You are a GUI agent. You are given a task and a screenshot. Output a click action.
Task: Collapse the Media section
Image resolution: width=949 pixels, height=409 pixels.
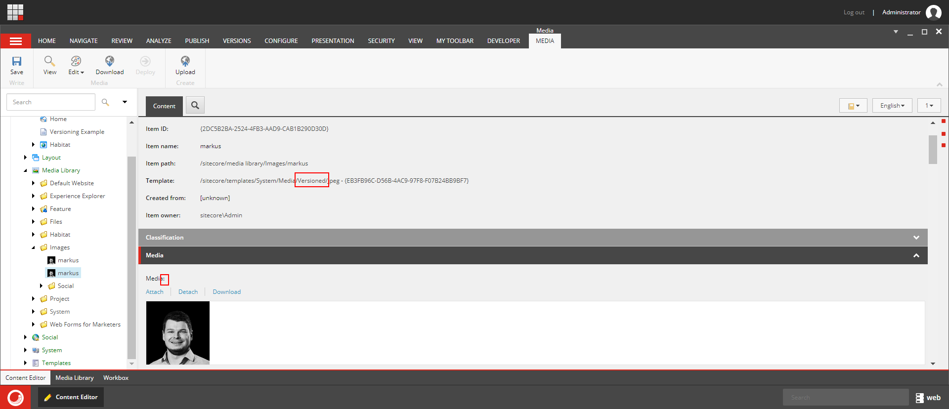(x=916, y=255)
